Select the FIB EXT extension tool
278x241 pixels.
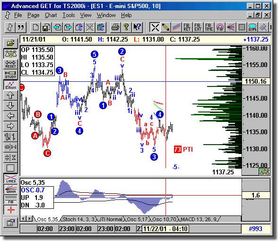(198, 27)
